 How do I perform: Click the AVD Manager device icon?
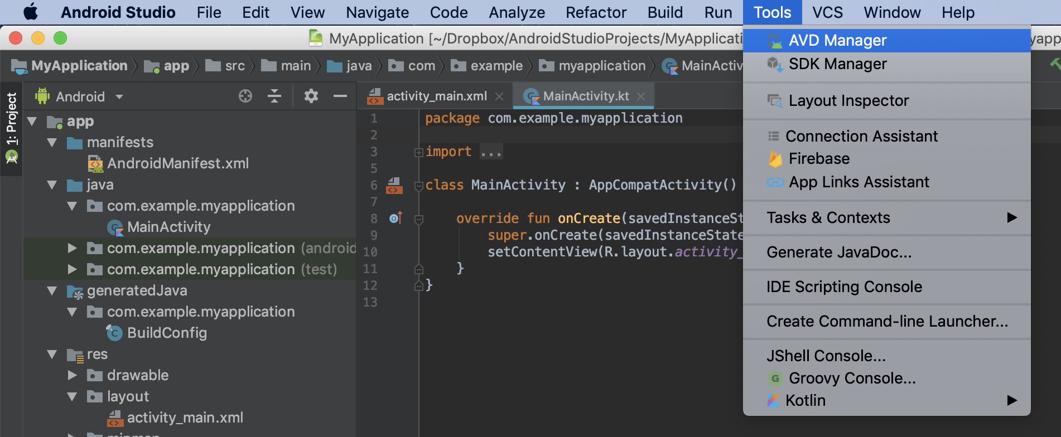775,41
